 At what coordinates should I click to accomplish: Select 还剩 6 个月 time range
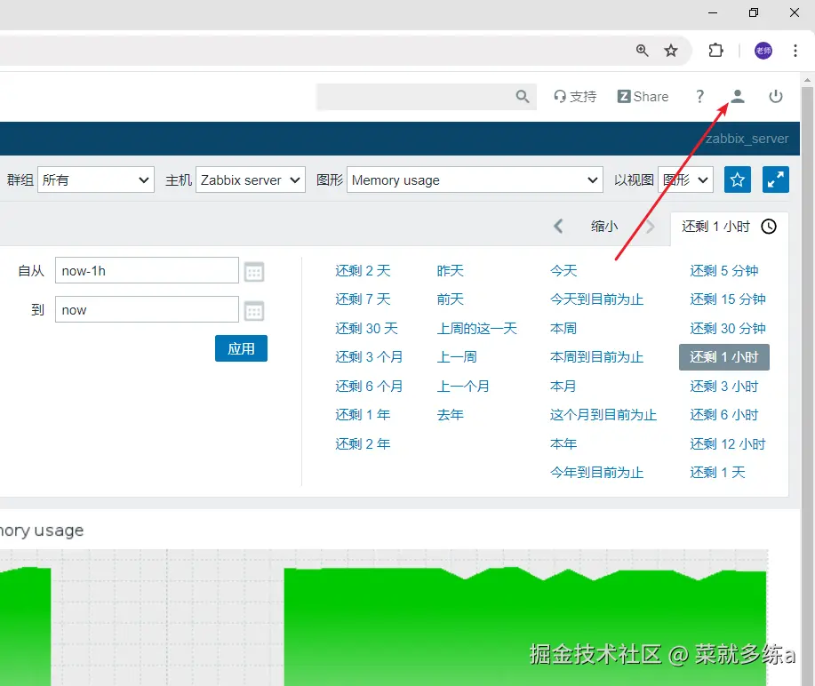click(369, 387)
